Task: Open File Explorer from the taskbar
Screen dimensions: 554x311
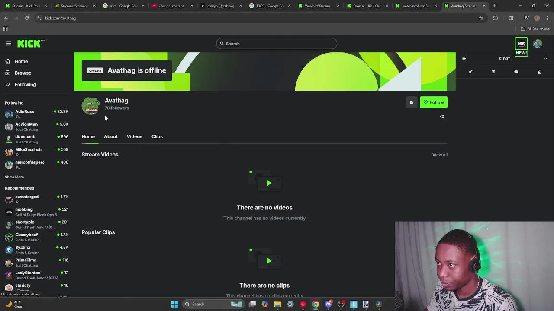Action: [x=277, y=304]
